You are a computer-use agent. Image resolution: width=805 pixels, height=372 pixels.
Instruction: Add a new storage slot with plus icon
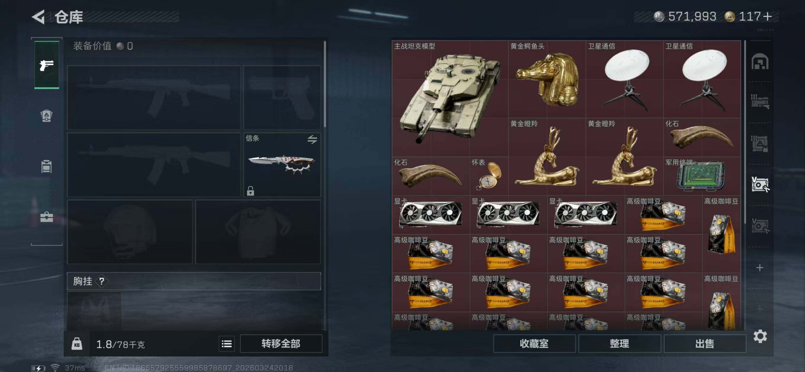(x=760, y=267)
